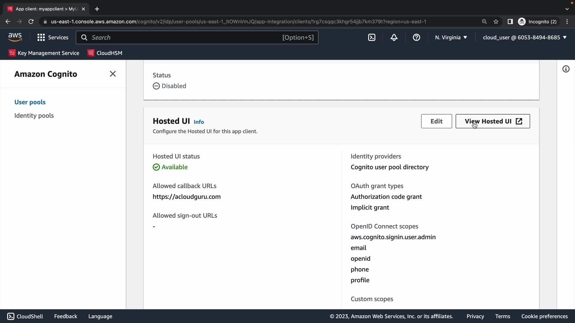This screenshot has width=575, height=323.
Task: Click the Edit Hosted UI button
Action: [x=436, y=121]
